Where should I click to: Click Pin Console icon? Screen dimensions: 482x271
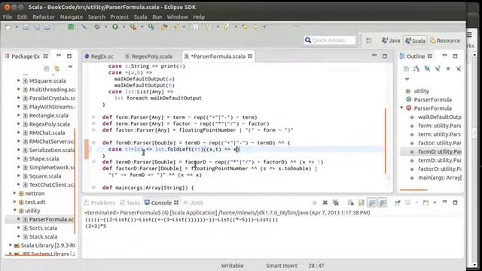click(397, 202)
